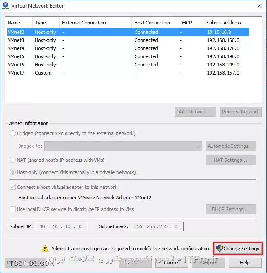Viewport: 267px width, 273px height.
Task: Enable Use local DHCP service checkbox
Action: click(x=13, y=209)
